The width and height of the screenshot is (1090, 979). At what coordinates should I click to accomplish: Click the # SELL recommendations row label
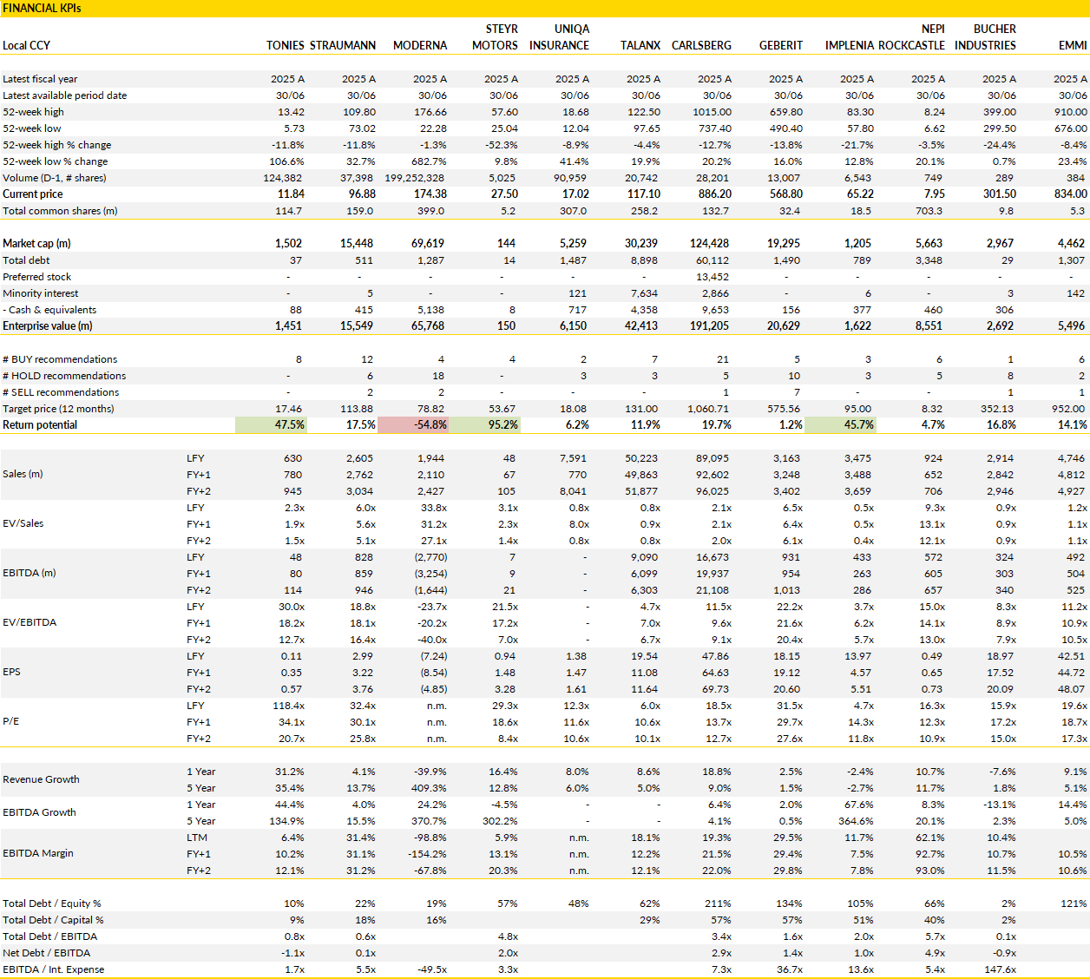pyautogui.click(x=61, y=392)
